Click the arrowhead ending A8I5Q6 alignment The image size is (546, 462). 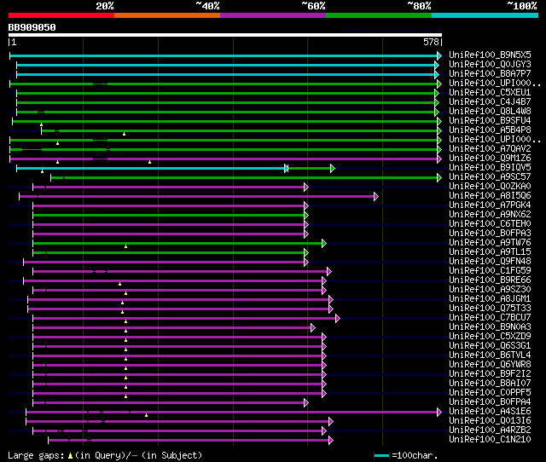(376, 197)
